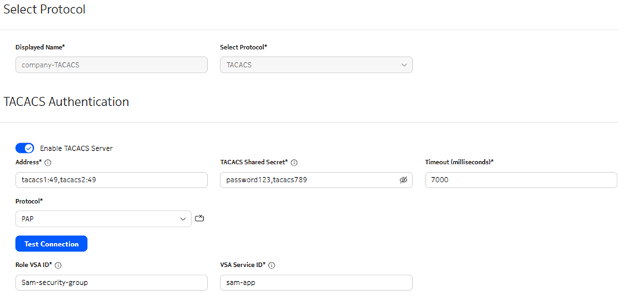Click the Timeout (milliseconds) field label

click(459, 162)
